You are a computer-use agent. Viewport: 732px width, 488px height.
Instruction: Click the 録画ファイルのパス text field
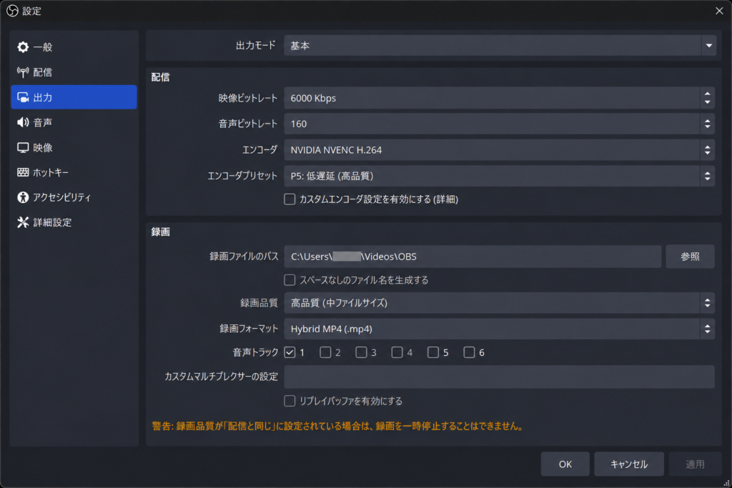click(473, 257)
